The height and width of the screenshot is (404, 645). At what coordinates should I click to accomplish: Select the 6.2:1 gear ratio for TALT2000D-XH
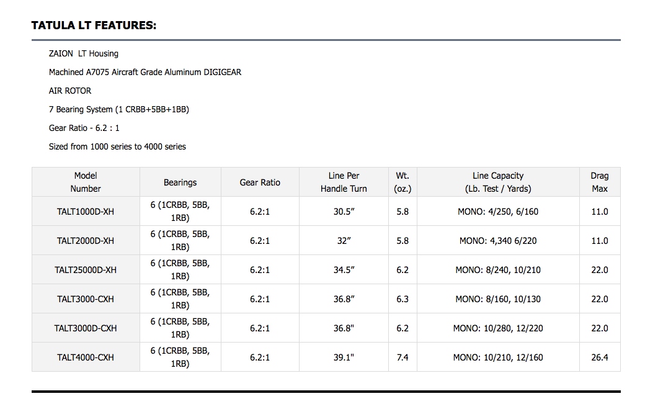260,241
